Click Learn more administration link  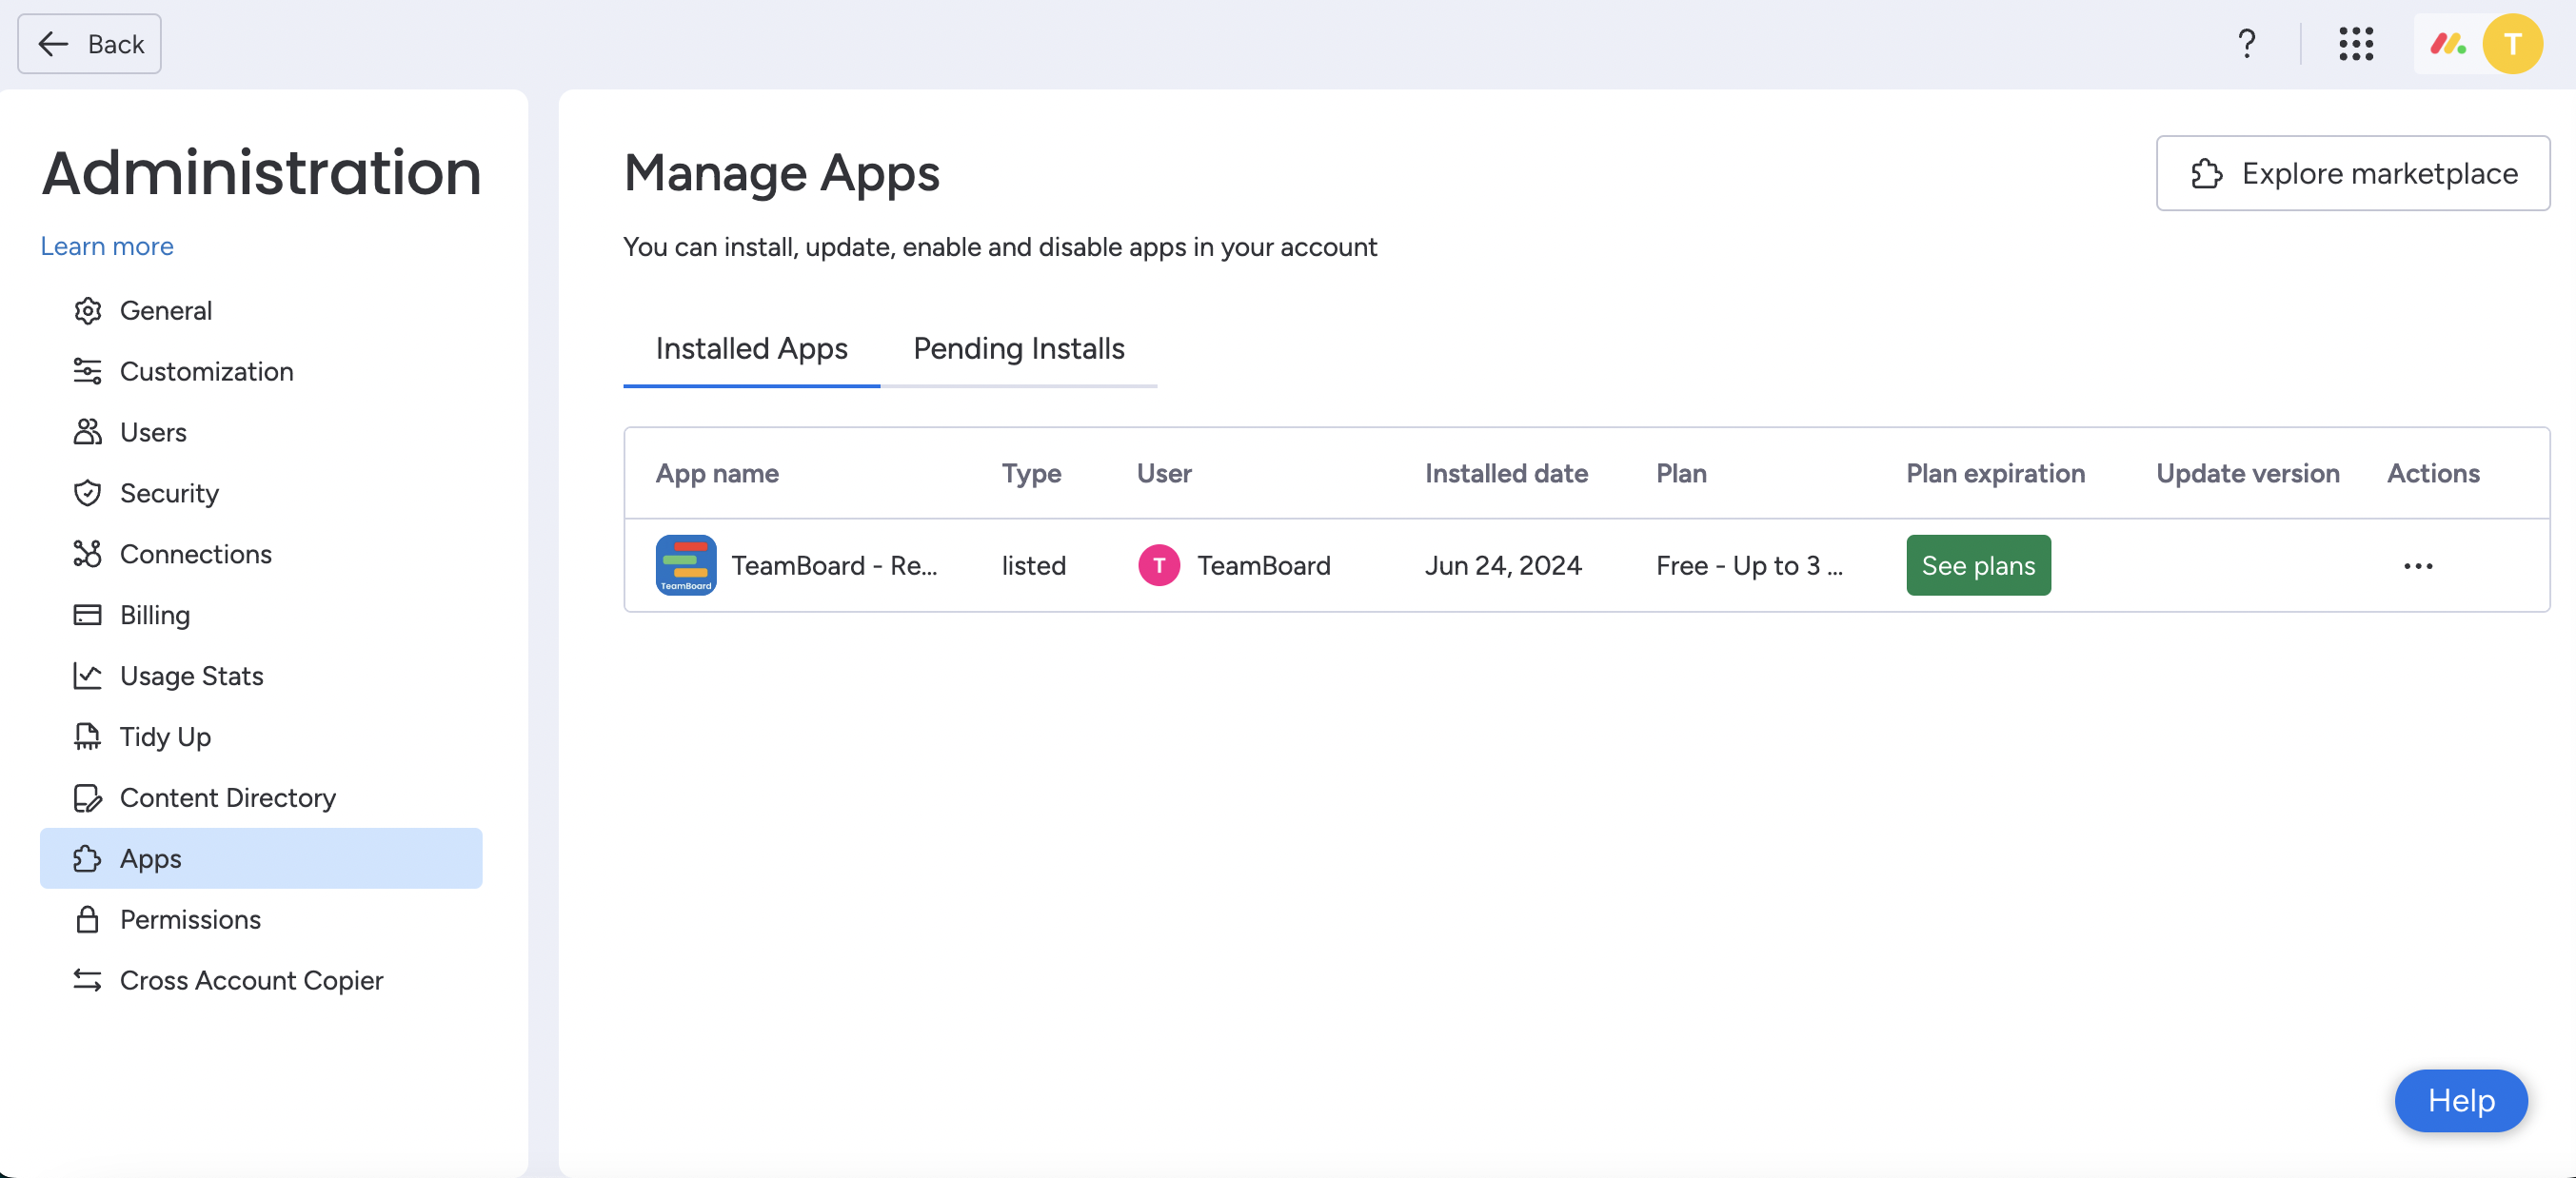tap(107, 245)
